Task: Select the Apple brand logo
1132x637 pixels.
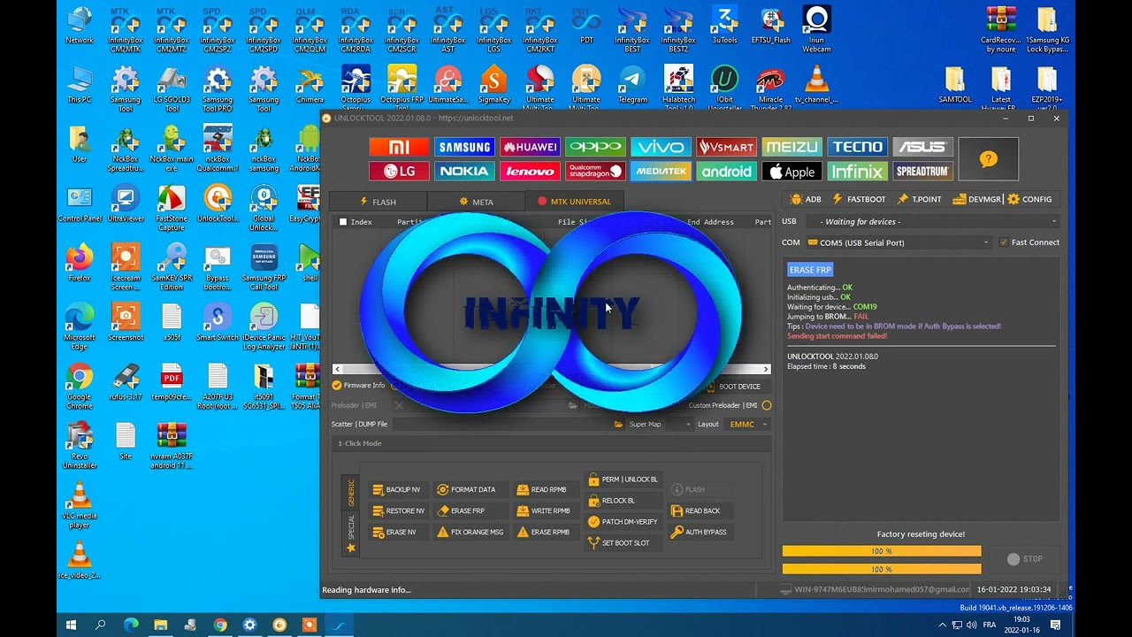Action: pyautogui.click(x=792, y=172)
